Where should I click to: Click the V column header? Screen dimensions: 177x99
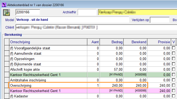[x=174, y=42]
